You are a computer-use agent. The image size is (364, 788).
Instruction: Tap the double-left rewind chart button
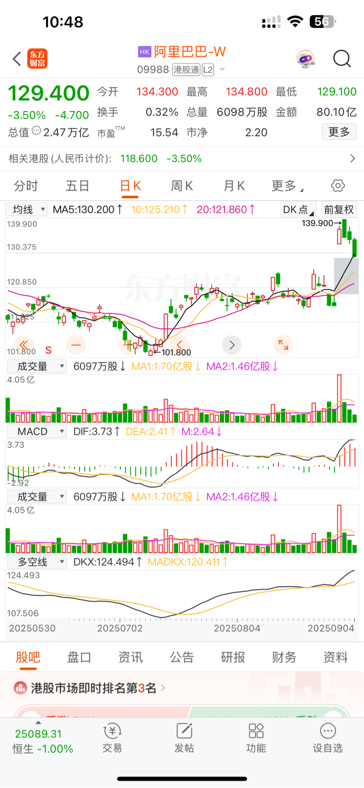click(x=24, y=345)
